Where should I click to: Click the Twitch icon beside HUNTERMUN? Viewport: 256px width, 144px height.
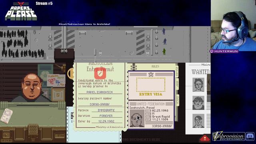pyautogui.click(x=212, y=51)
